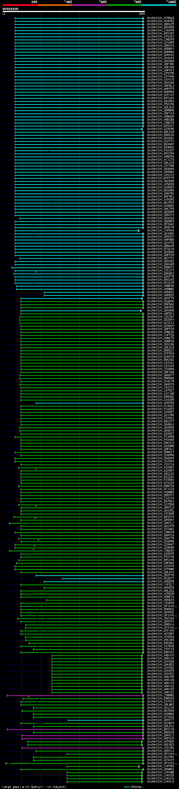179x789 pixels.
Task: Select hit label UniRef100_P93706
Action: click(x=161, y=557)
